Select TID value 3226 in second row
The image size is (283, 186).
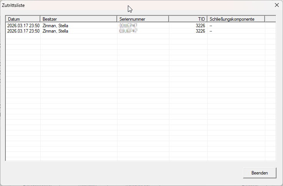[200, 31]
